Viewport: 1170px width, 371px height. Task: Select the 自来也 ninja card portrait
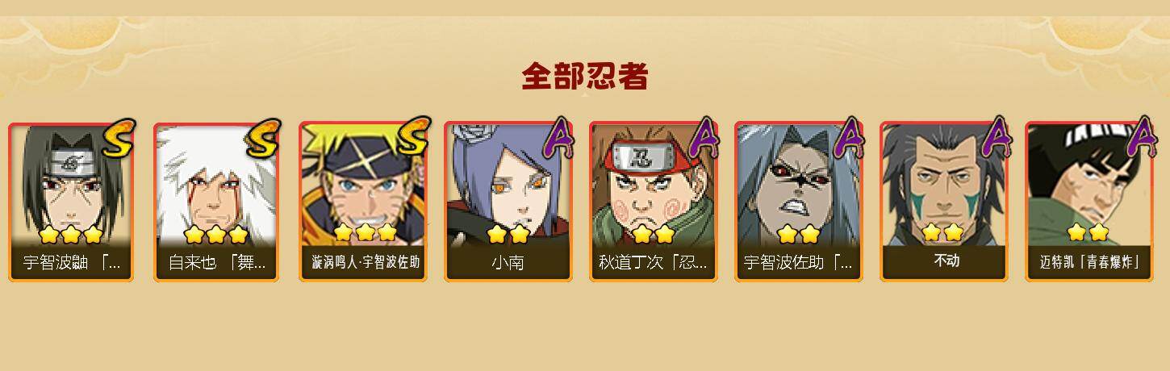[216, 185]
